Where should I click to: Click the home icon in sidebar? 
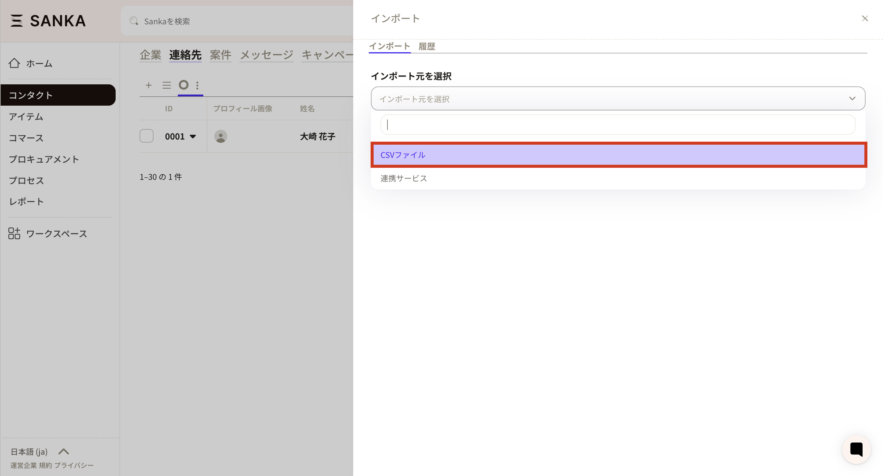14,63
